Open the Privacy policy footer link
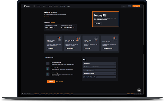Viewport: 165px width, 102px height. pyautogui.click(x=67, y=94)
